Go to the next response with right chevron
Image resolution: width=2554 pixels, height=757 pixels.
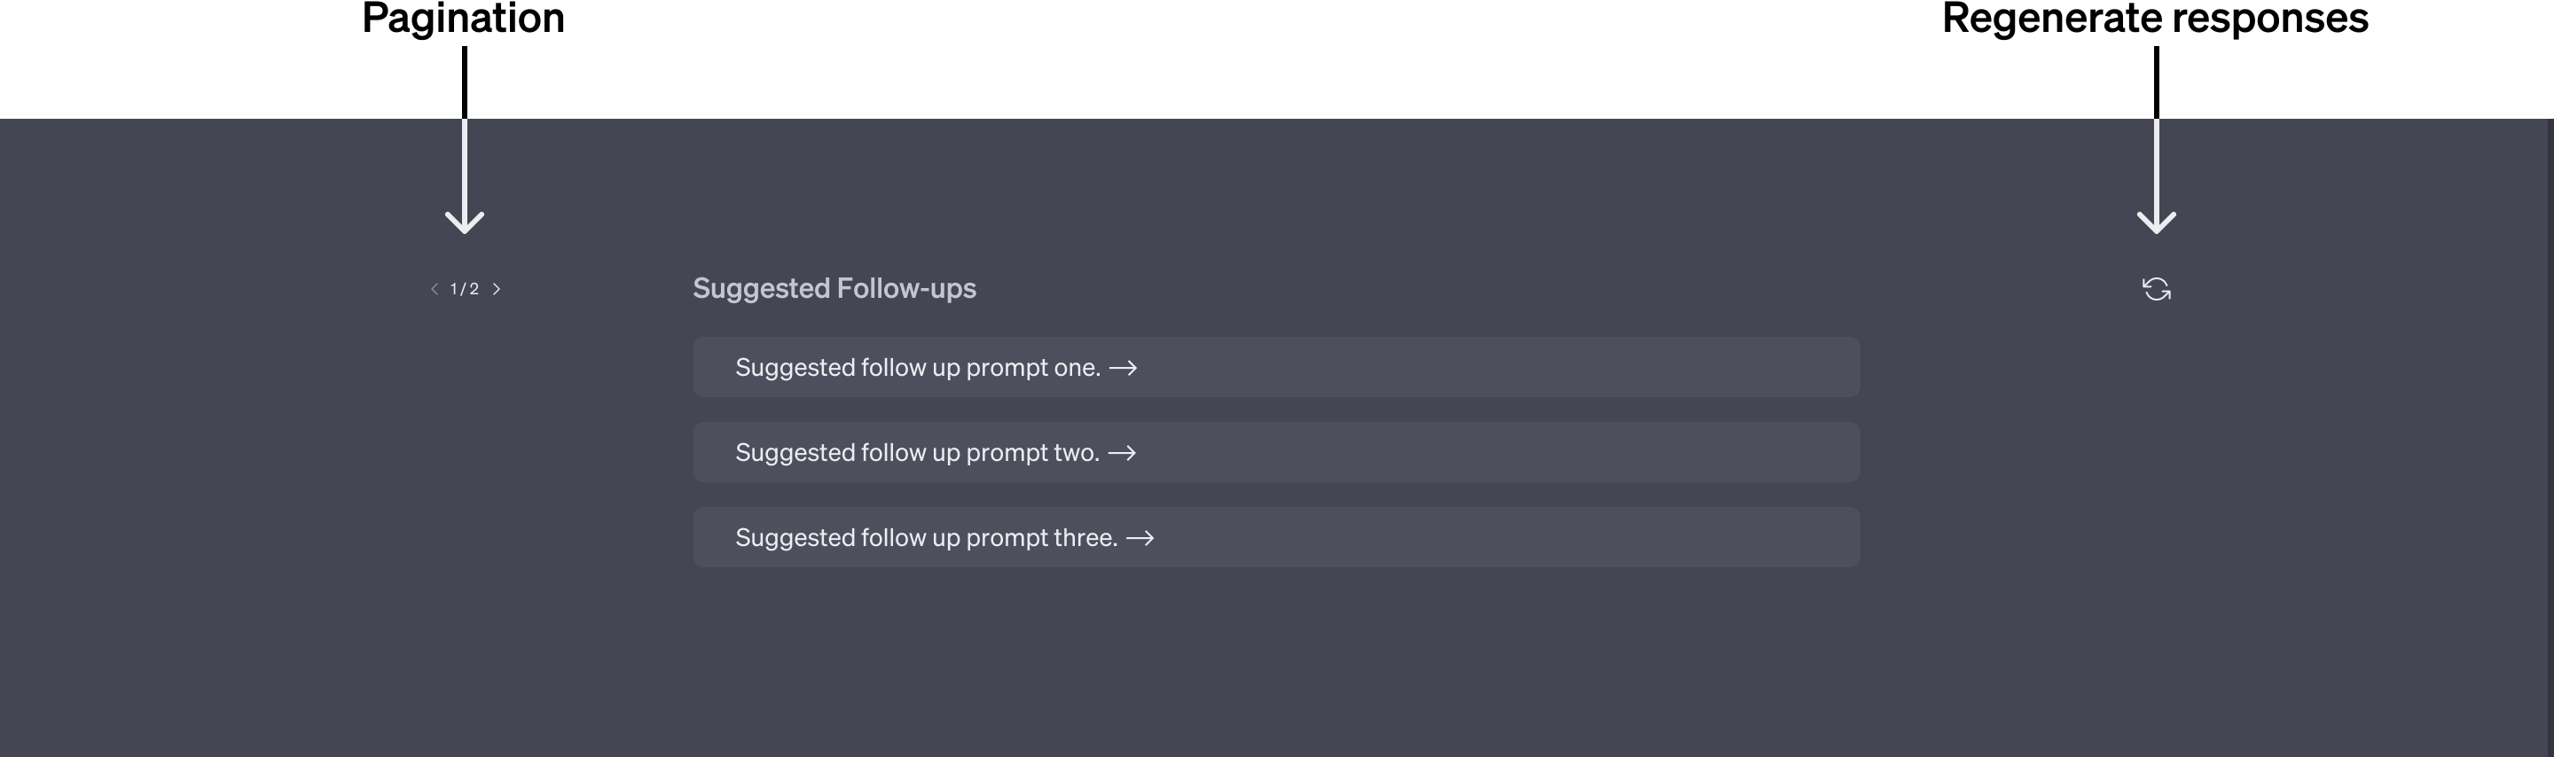[497, 289]
